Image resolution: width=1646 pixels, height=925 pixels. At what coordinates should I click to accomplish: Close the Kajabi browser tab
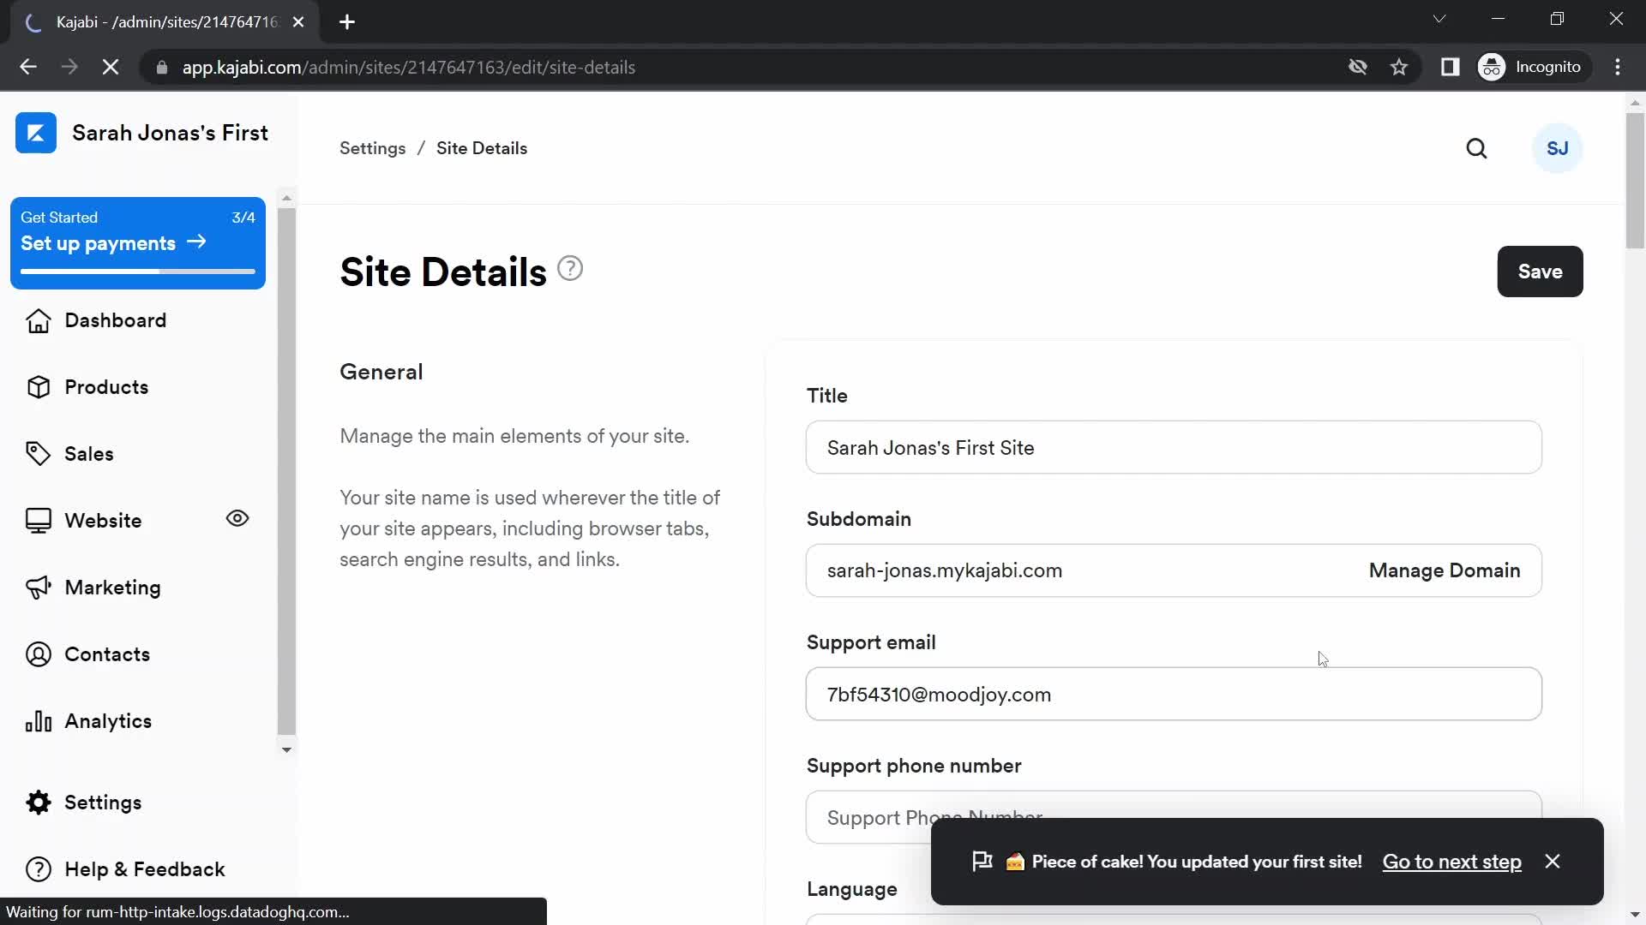(298, 22)
